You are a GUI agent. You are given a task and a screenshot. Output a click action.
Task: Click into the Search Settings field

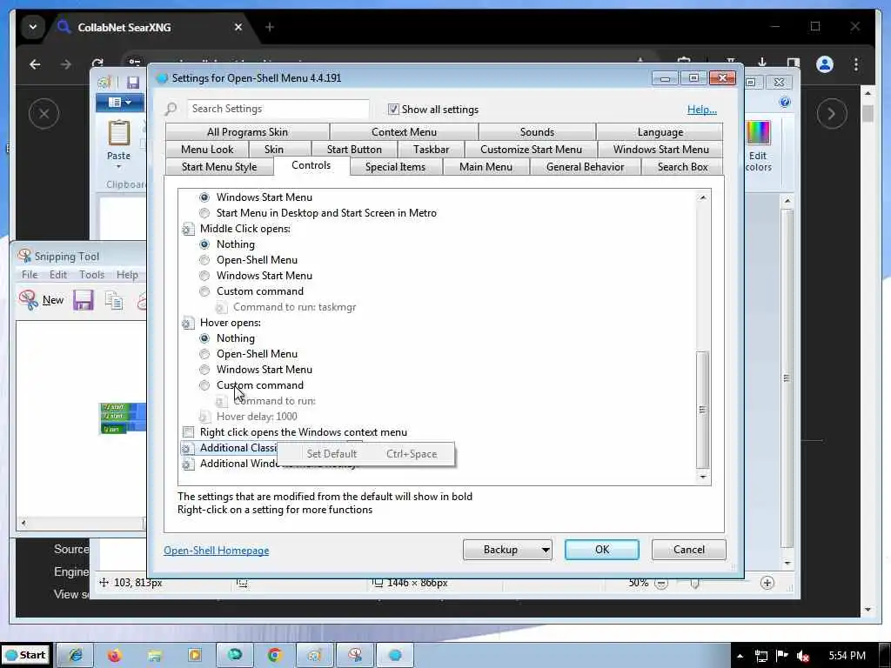tap(278, 109)
